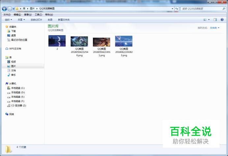This screenshot has width=228, height=156.
Task: Select 本地磁盘 (F:) drive
Action: pyautogui.click(x=18, y=101)
